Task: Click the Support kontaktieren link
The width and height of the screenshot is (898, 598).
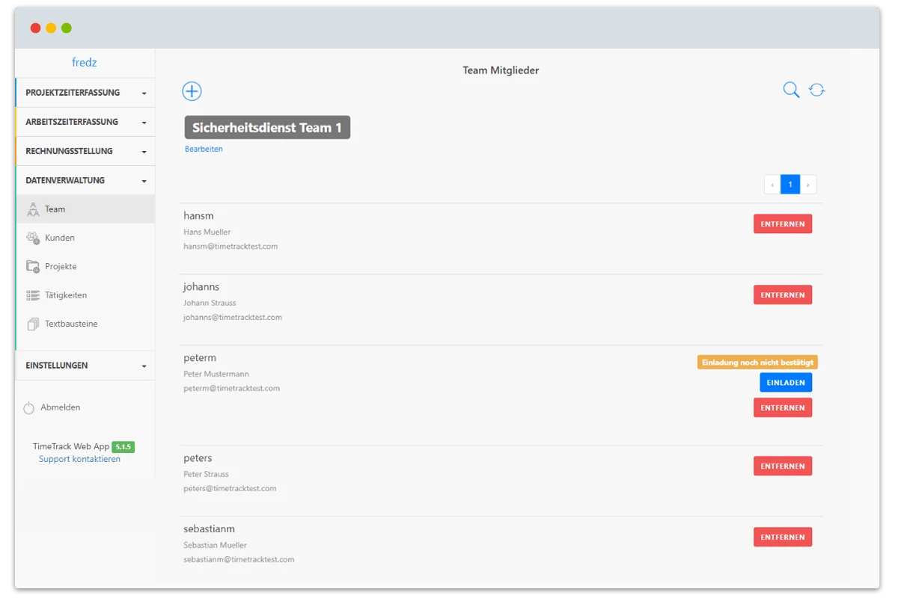Action: coord(79,459)
